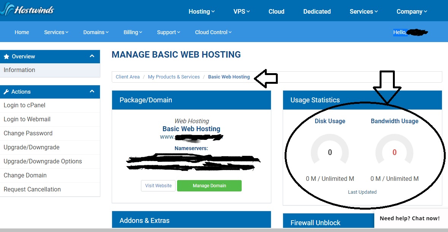Expand the Support menu
Image resolution: width=448 pixels, height=232 pixels.
click(168, 32)
